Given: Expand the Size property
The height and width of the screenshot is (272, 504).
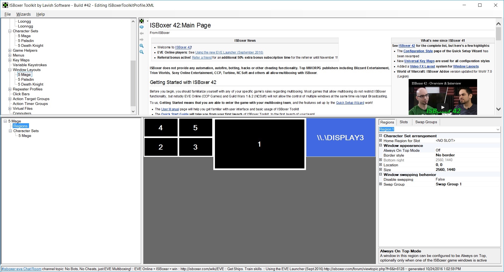Looking at the screenshot, I should click(x=380, y=169).
